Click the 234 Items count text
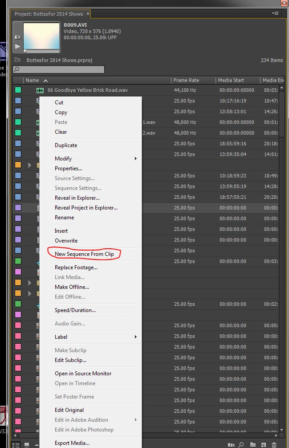 pos(272,60)
